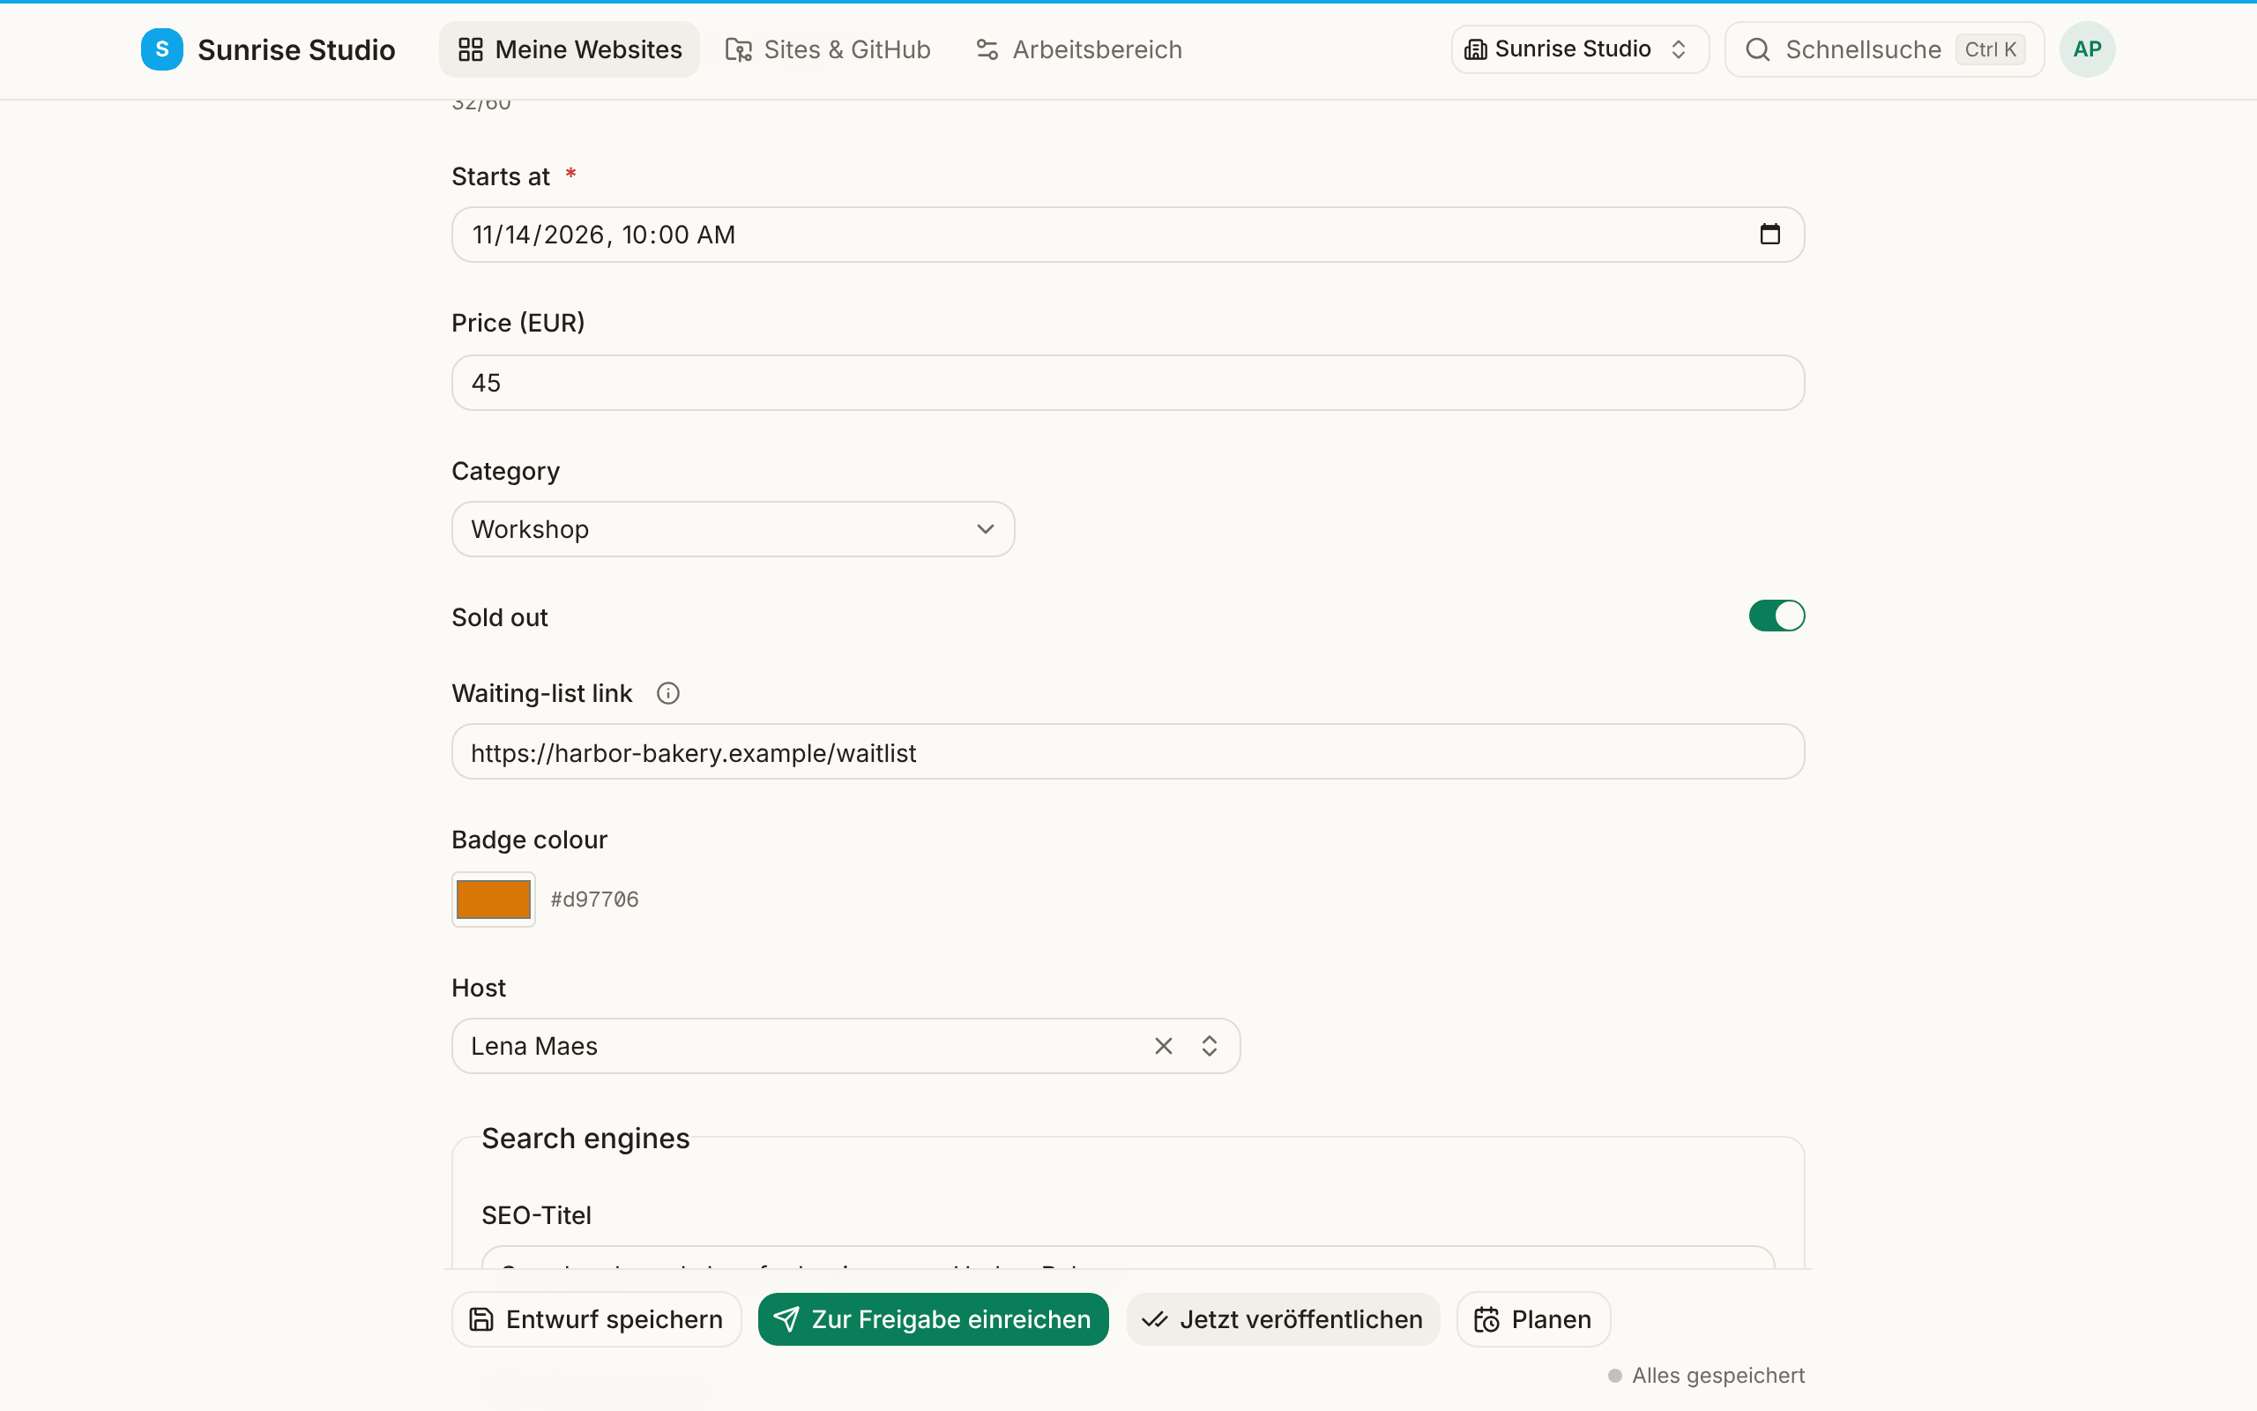
Task: Go to the Arbeitsbereich tab
Action: [x=1078, y=49]
